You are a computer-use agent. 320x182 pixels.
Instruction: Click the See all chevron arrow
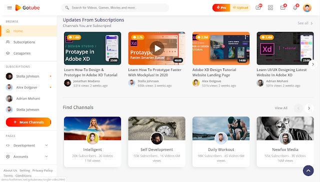click(311, 23)
